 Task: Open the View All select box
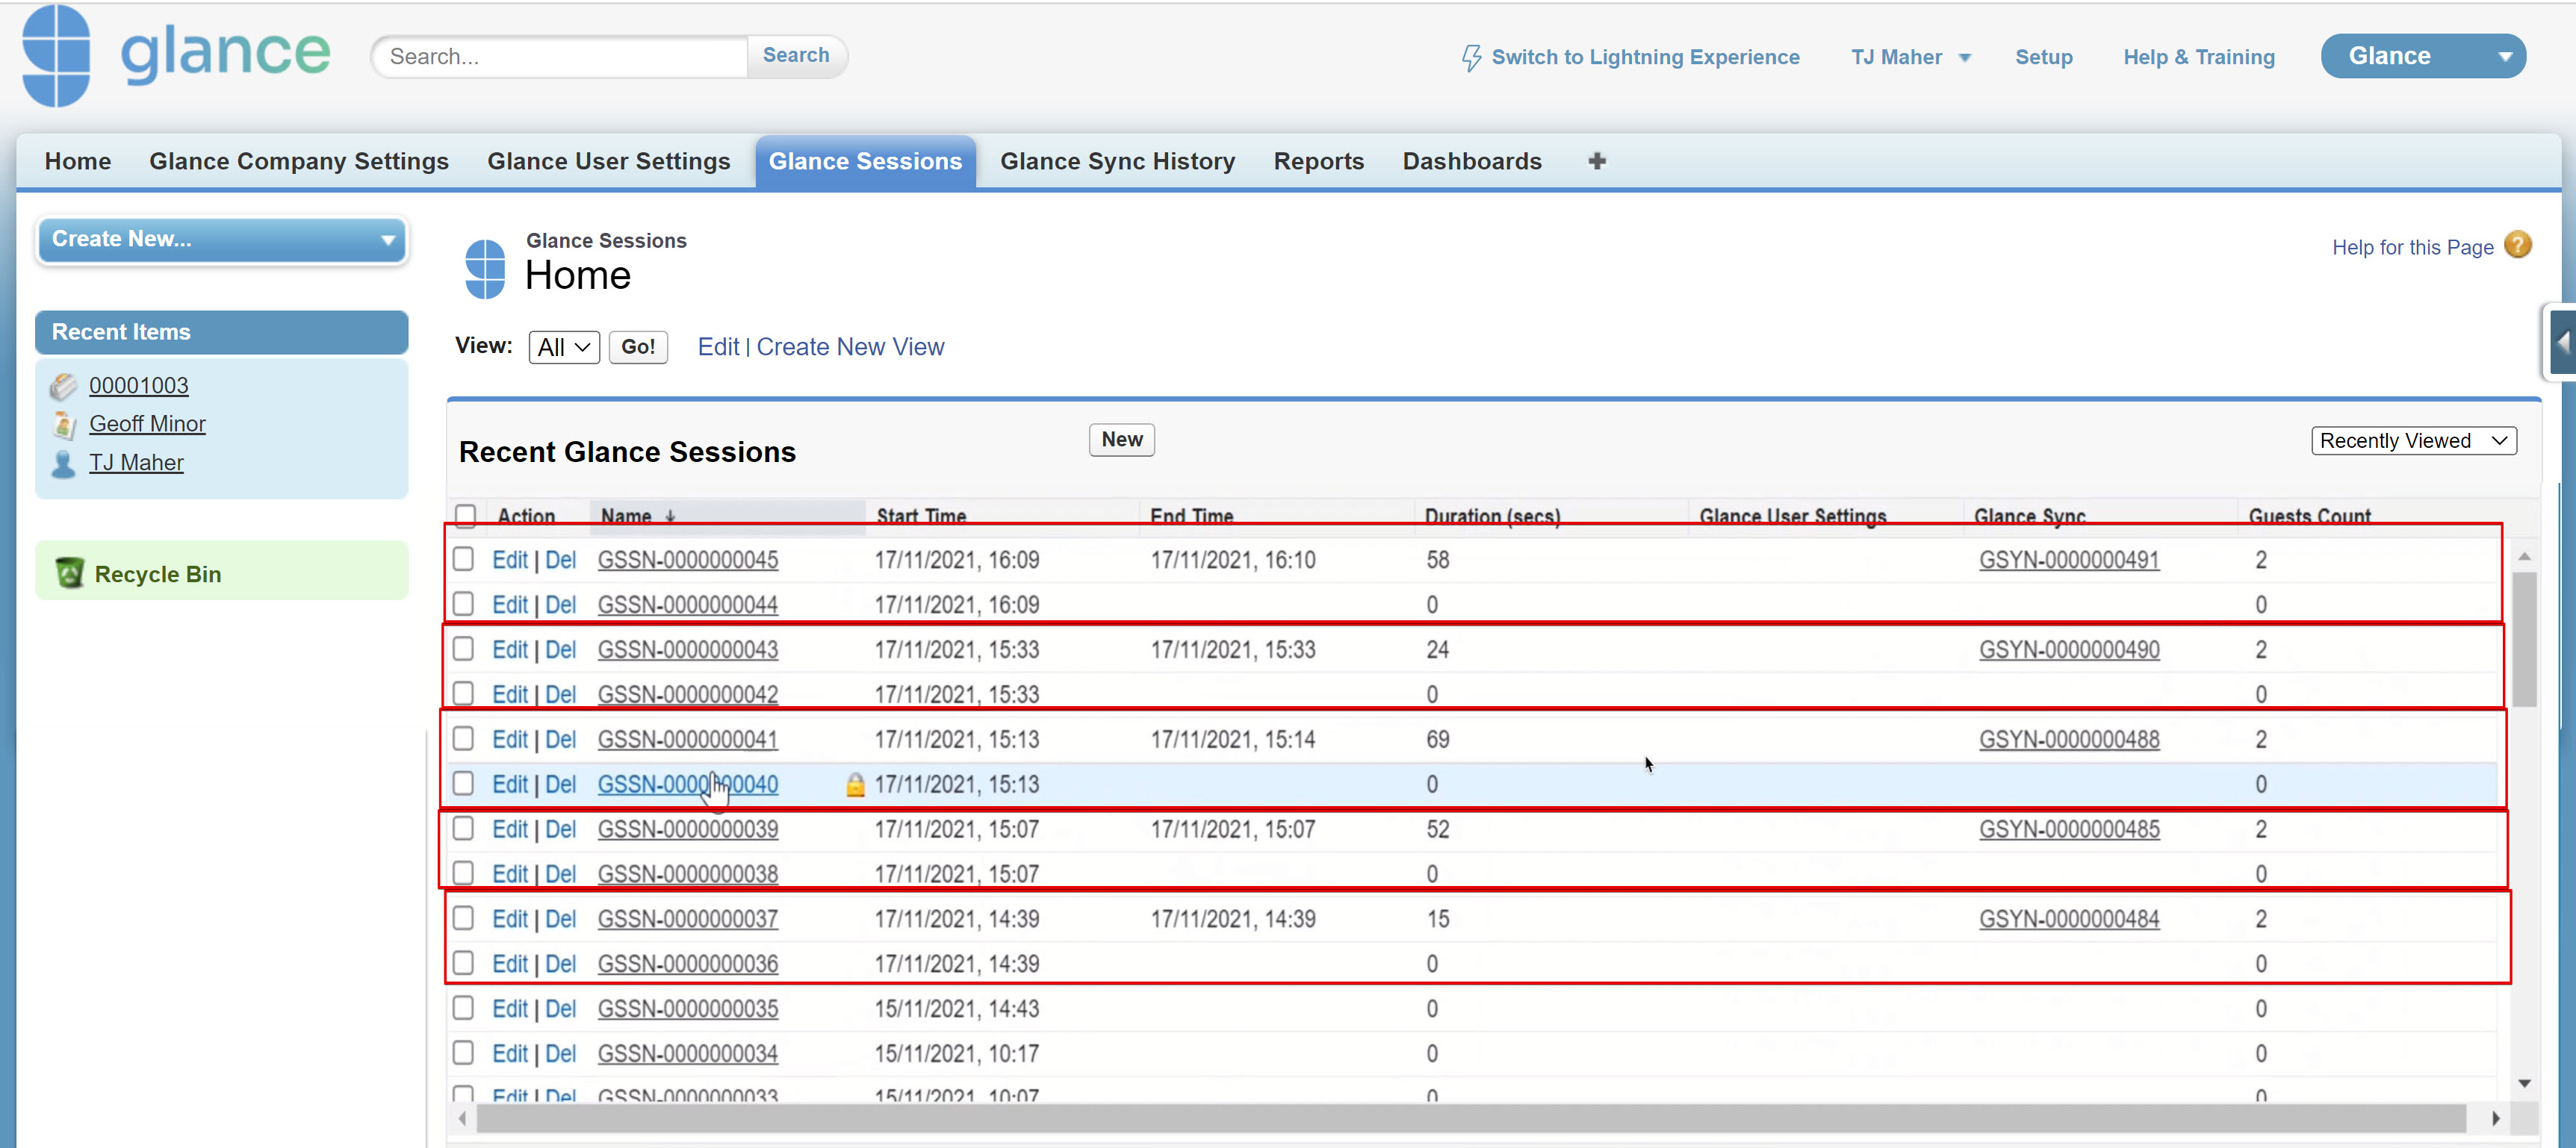click(x=563, y=346)
